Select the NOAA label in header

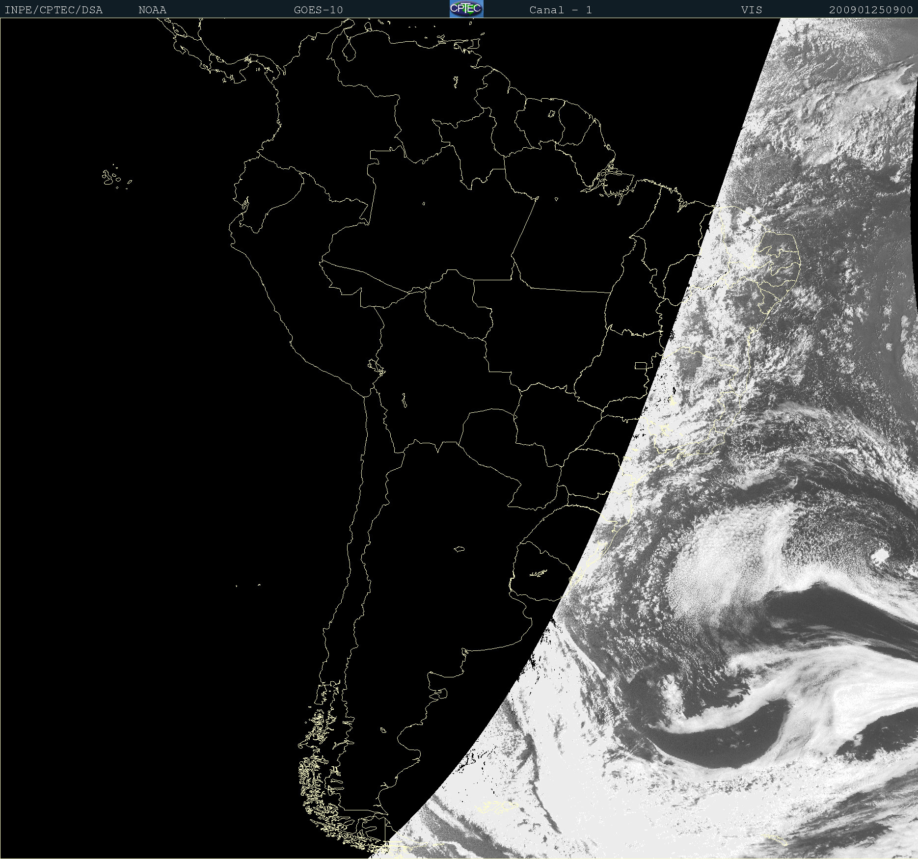pyautogui.click(x=152, y=10)
